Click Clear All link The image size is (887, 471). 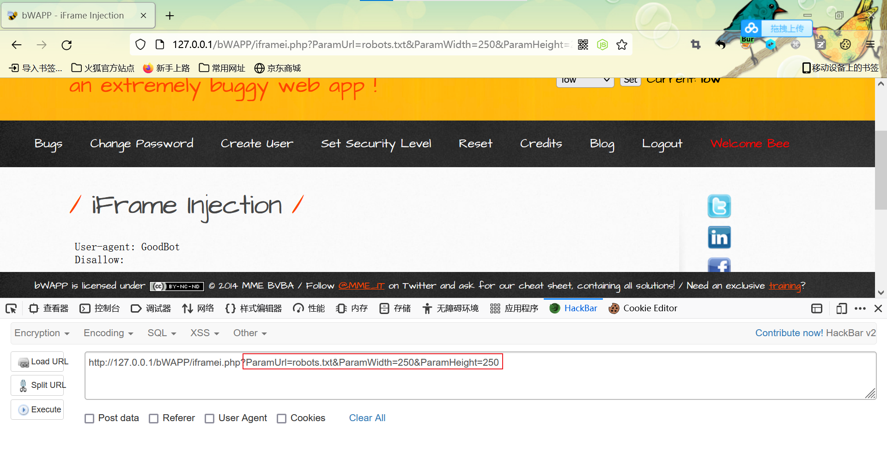point(367,418)
